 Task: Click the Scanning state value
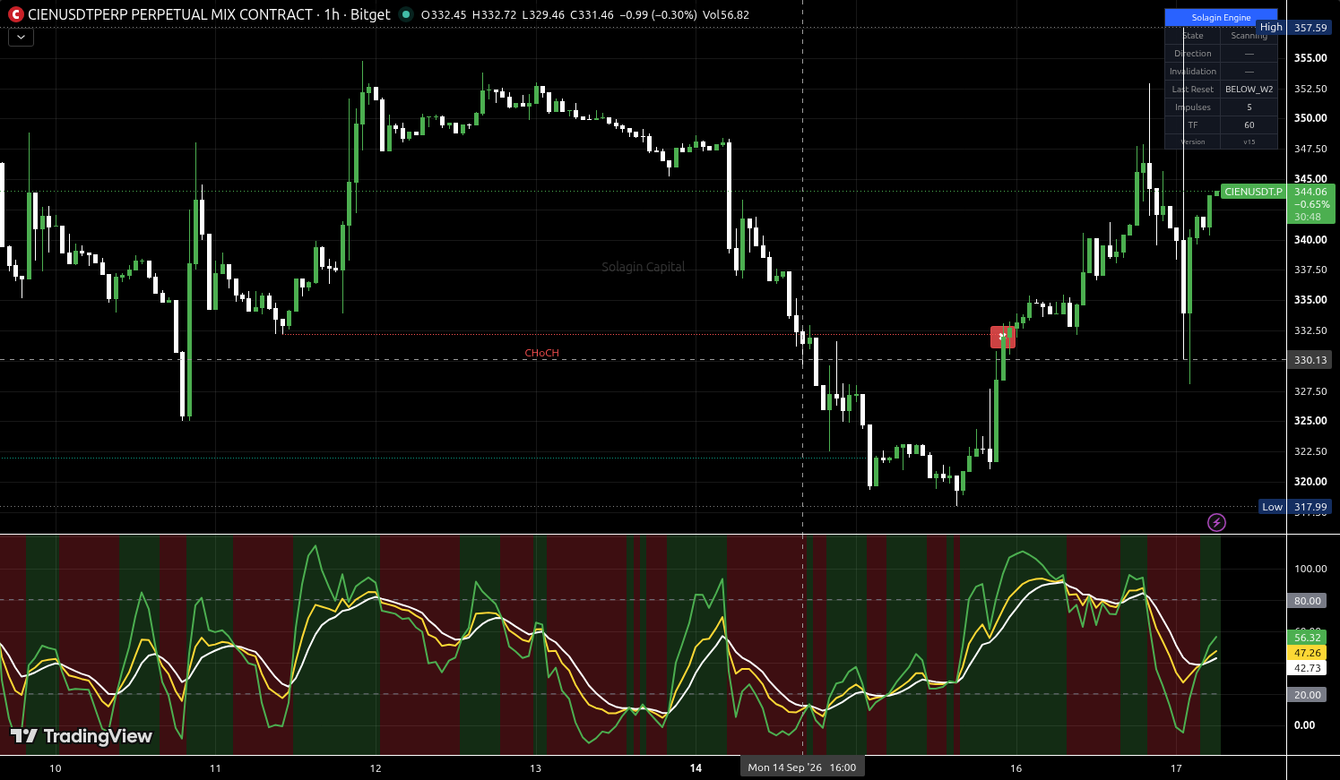pyautogui.click(x=1249, y=36)
